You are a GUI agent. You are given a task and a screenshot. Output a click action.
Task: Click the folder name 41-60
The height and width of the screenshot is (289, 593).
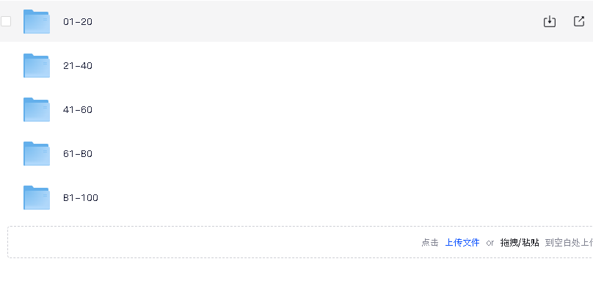(x=78, y=109)
